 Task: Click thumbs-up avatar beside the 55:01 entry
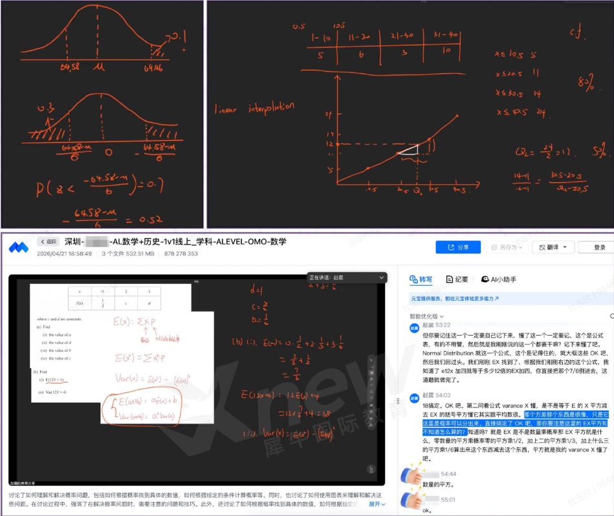pos(411,500)
